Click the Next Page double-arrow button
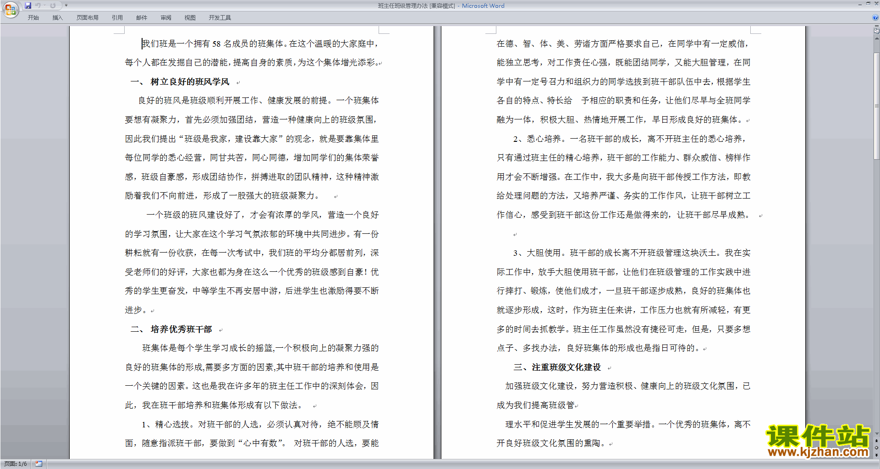The width and height of the screenshot is (880, 469). pos(876,455)
